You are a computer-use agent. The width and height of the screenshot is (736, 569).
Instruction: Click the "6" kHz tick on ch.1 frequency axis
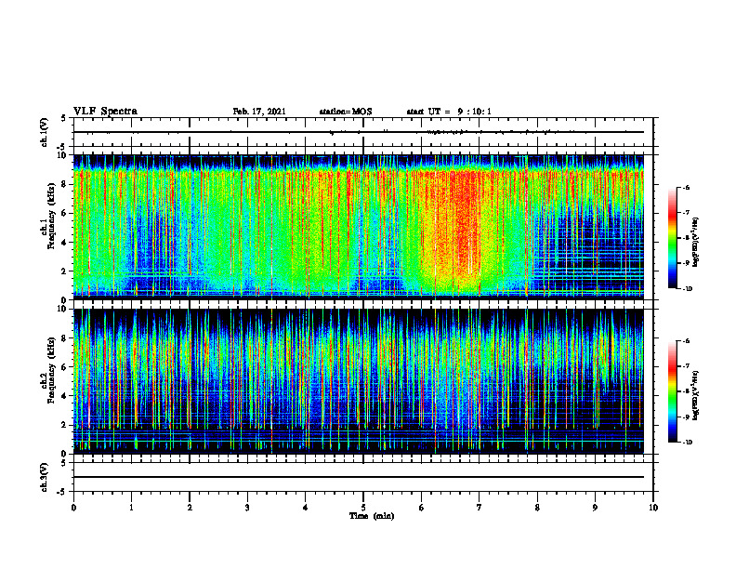click(x=65, y=213)
